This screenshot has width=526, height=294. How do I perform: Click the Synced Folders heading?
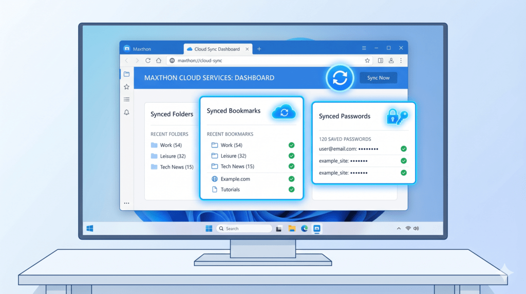(172, 114)
